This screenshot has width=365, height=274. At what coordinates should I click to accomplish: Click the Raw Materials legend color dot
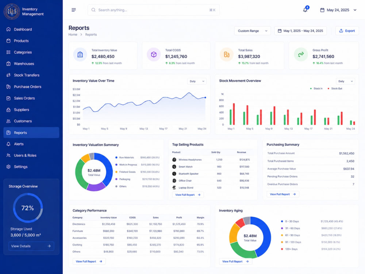116,157
